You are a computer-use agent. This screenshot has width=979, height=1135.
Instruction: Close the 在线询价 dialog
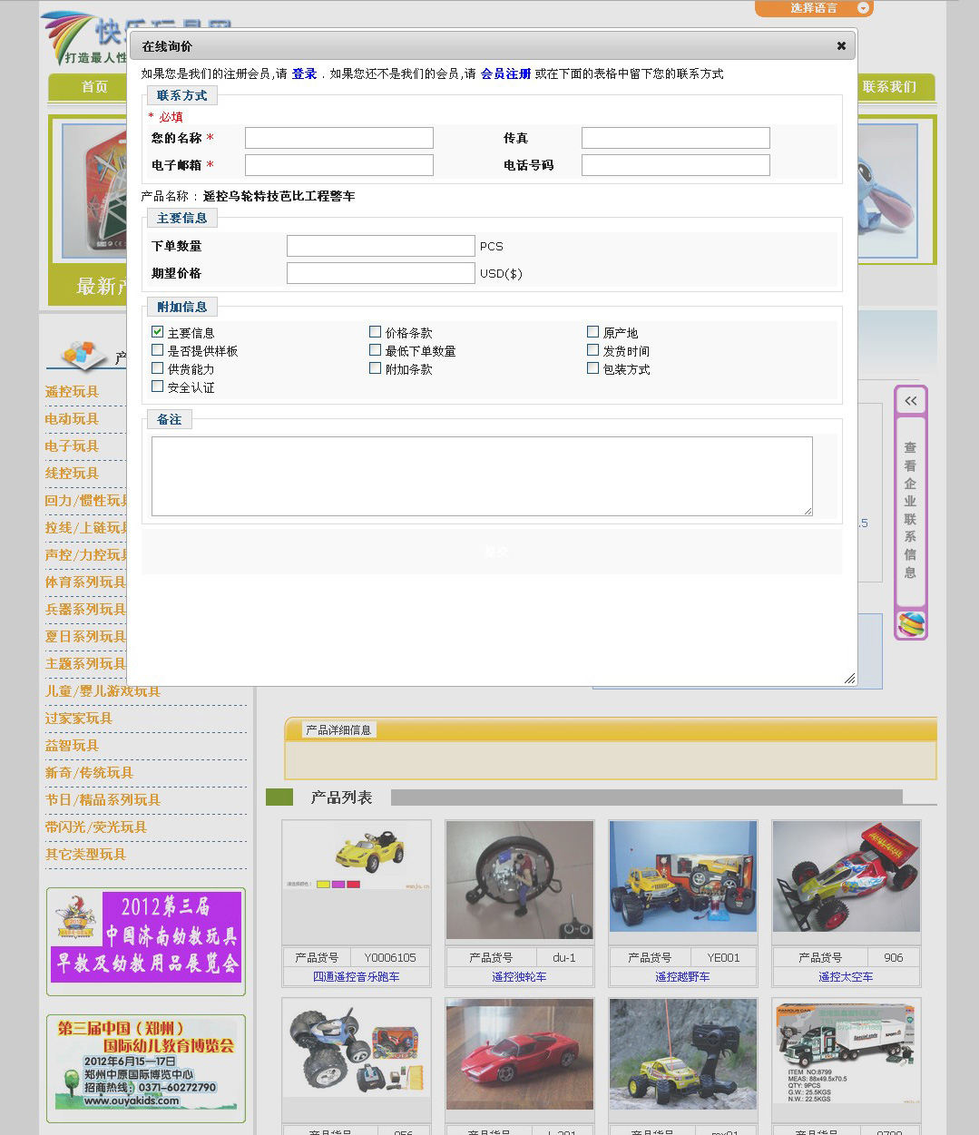(x=841, y=45)
